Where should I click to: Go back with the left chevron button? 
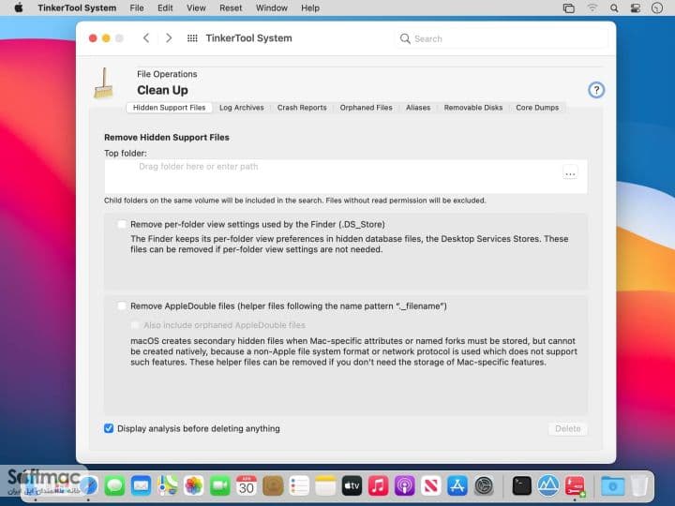click(x=146, y=38)
